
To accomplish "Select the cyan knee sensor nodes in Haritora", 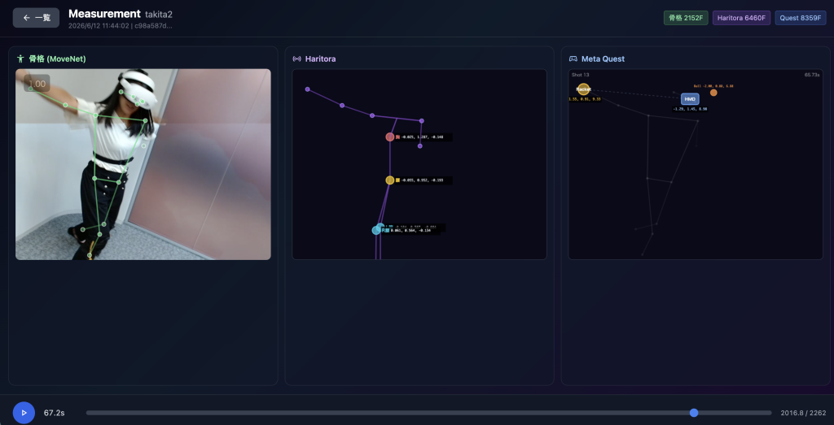I will pyautogui.click(x=378, y=229).
